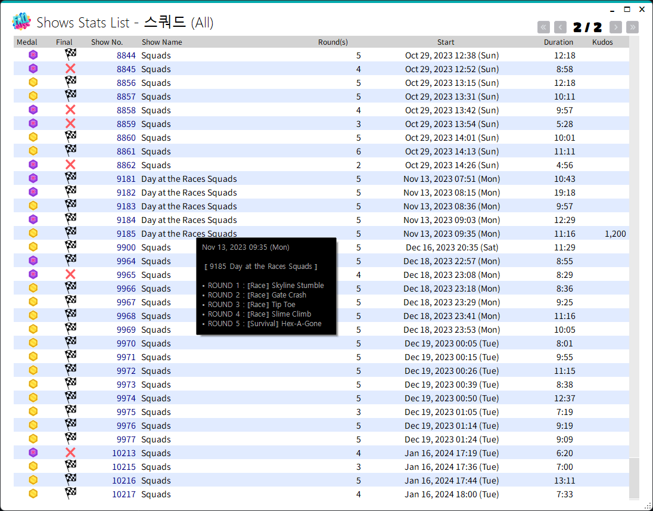Click gold medal icon for show 9970
653x511 pixels.
pyautogui.click(x=33, y=343)
